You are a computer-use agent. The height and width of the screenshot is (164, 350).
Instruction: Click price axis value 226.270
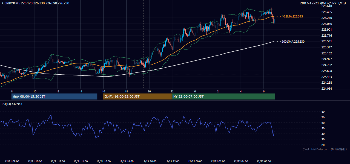(x=326, y=18)
